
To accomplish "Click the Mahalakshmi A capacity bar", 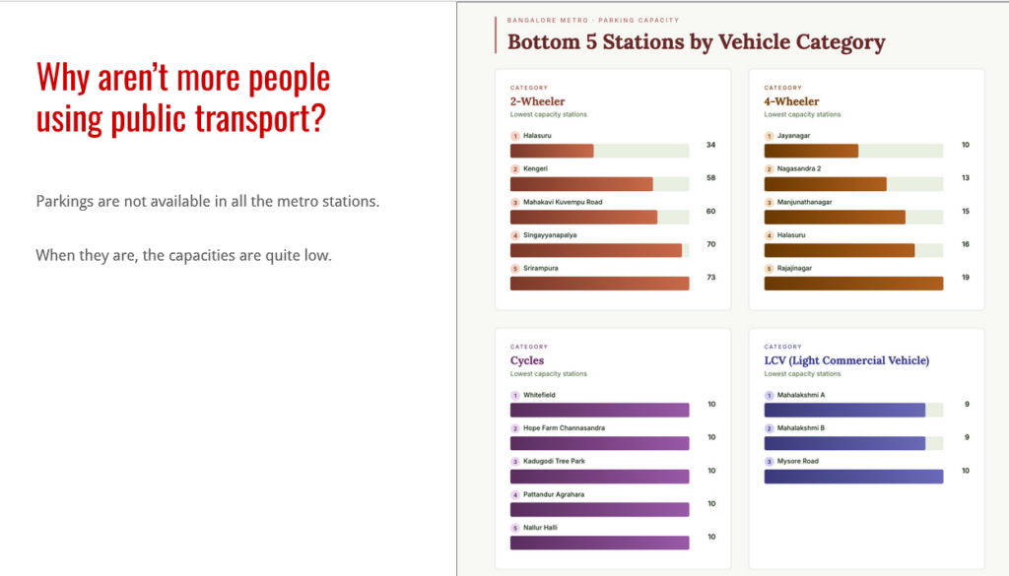I will click(x=844, y=410).
